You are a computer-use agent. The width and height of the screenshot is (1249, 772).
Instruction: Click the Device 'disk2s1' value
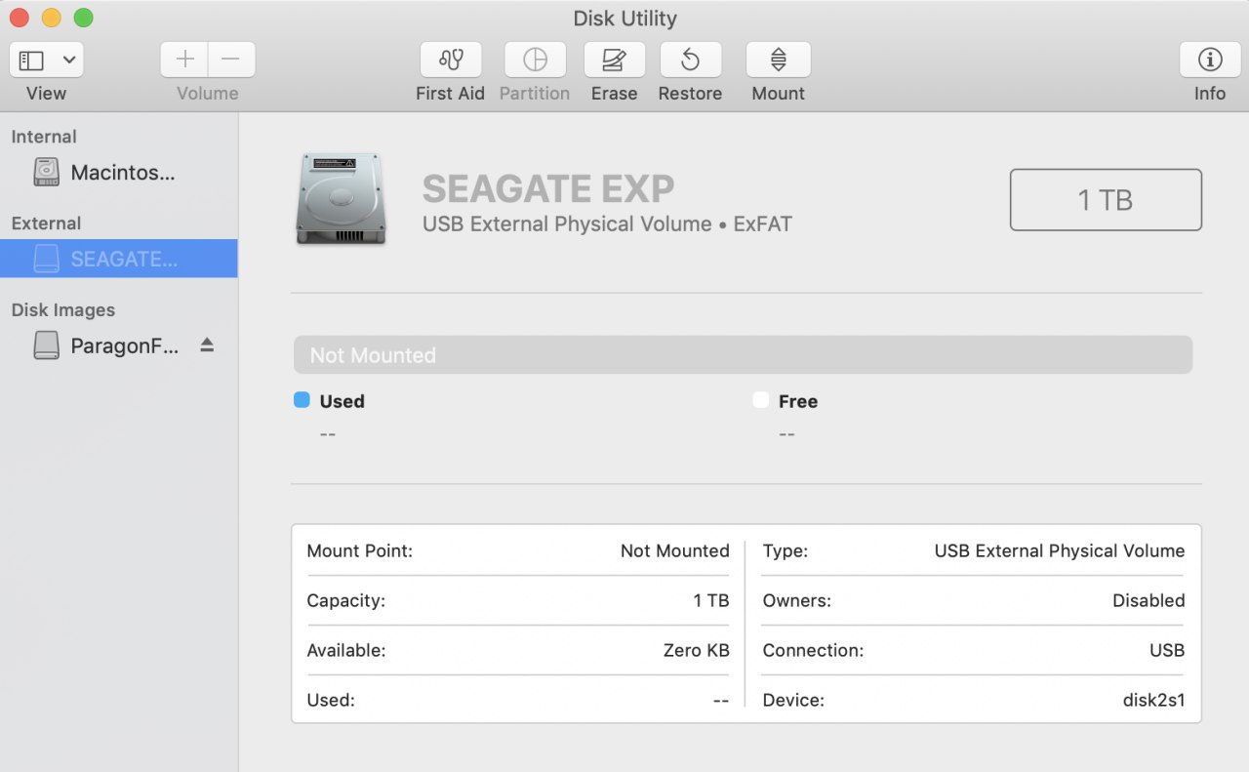tap(1154, 700)
